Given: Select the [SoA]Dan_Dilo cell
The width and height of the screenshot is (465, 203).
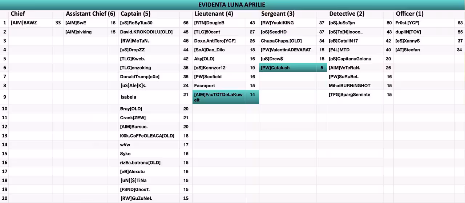Looking at the screenshot, I should [219, 49].
